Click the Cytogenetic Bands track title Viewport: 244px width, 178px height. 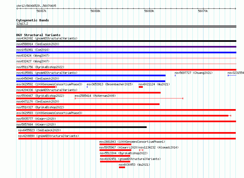[33, 20]
